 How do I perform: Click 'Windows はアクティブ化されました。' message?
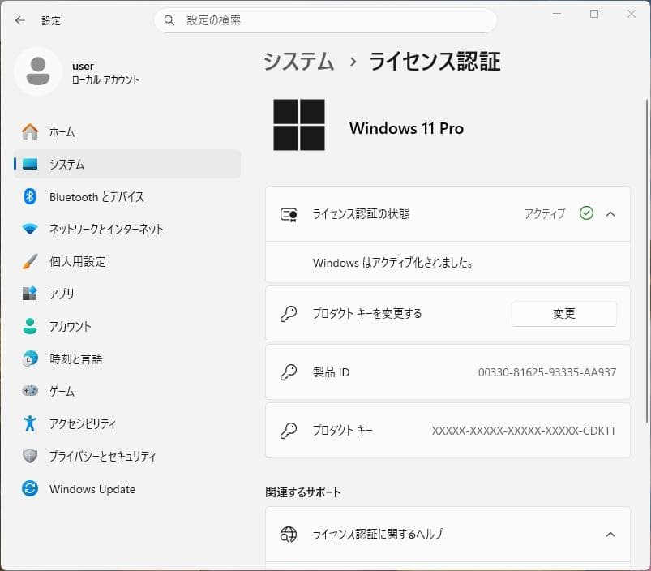point(392,263)
